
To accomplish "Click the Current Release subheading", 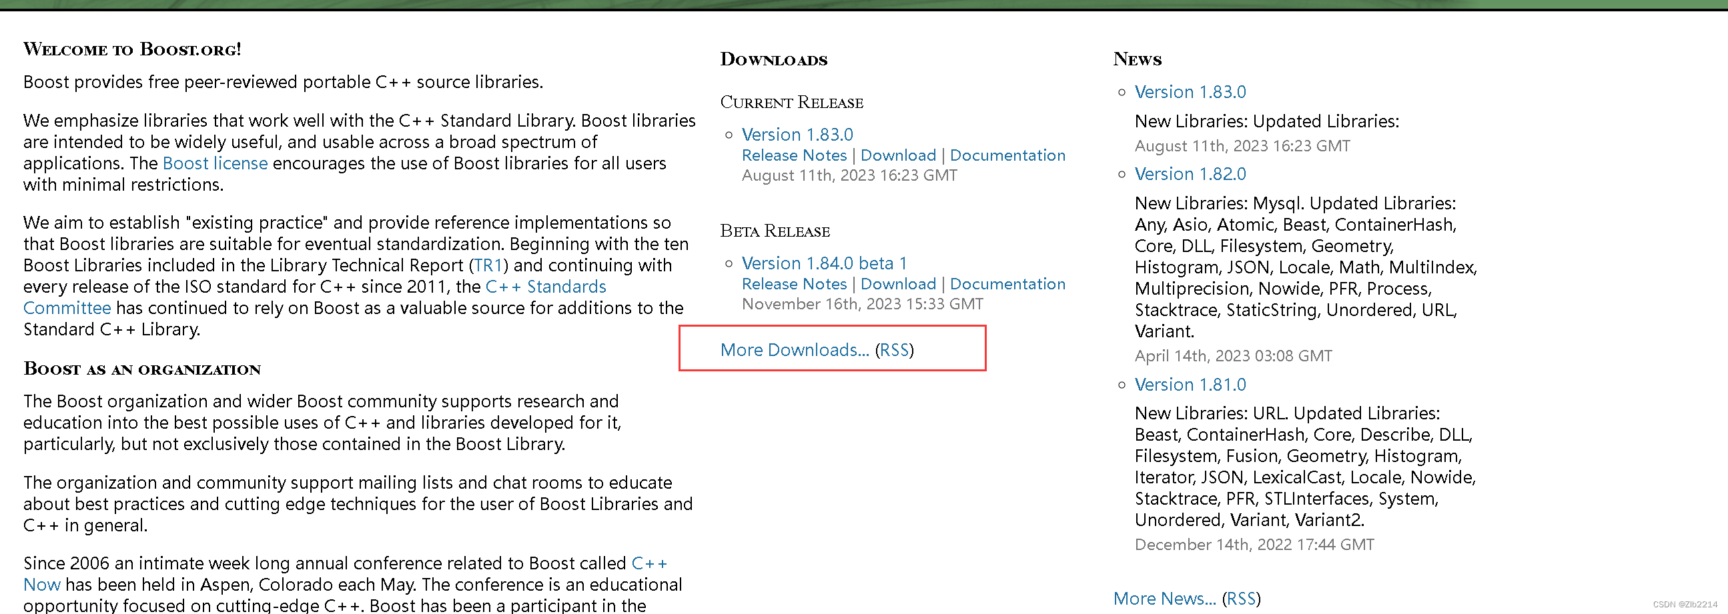I will (791, 103).
